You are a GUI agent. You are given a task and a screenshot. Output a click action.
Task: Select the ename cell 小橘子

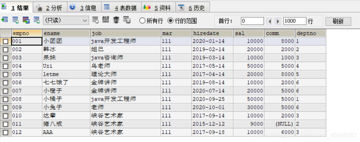(x=66, y=99)
